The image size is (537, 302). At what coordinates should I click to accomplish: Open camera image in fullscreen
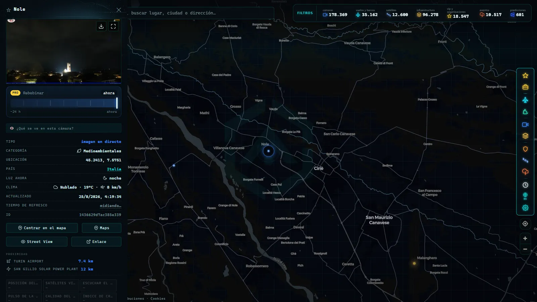(113, 26)
